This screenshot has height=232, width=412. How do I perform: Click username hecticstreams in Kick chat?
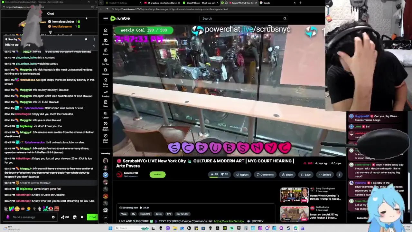62,26
